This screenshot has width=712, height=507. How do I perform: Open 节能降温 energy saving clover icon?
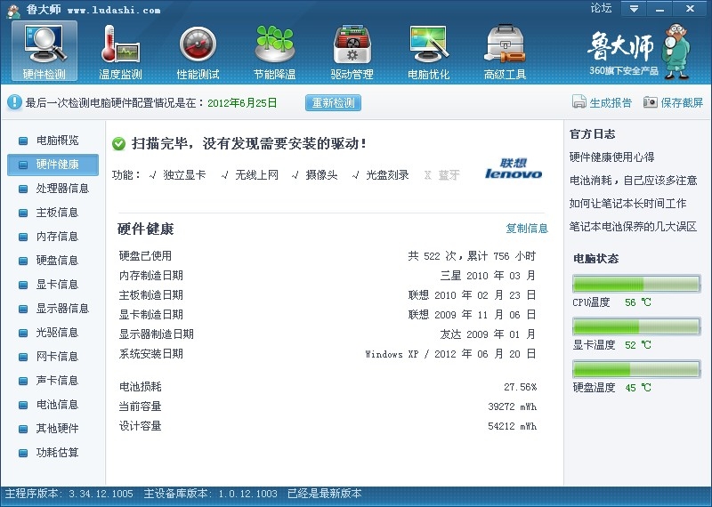click(275, 52)
